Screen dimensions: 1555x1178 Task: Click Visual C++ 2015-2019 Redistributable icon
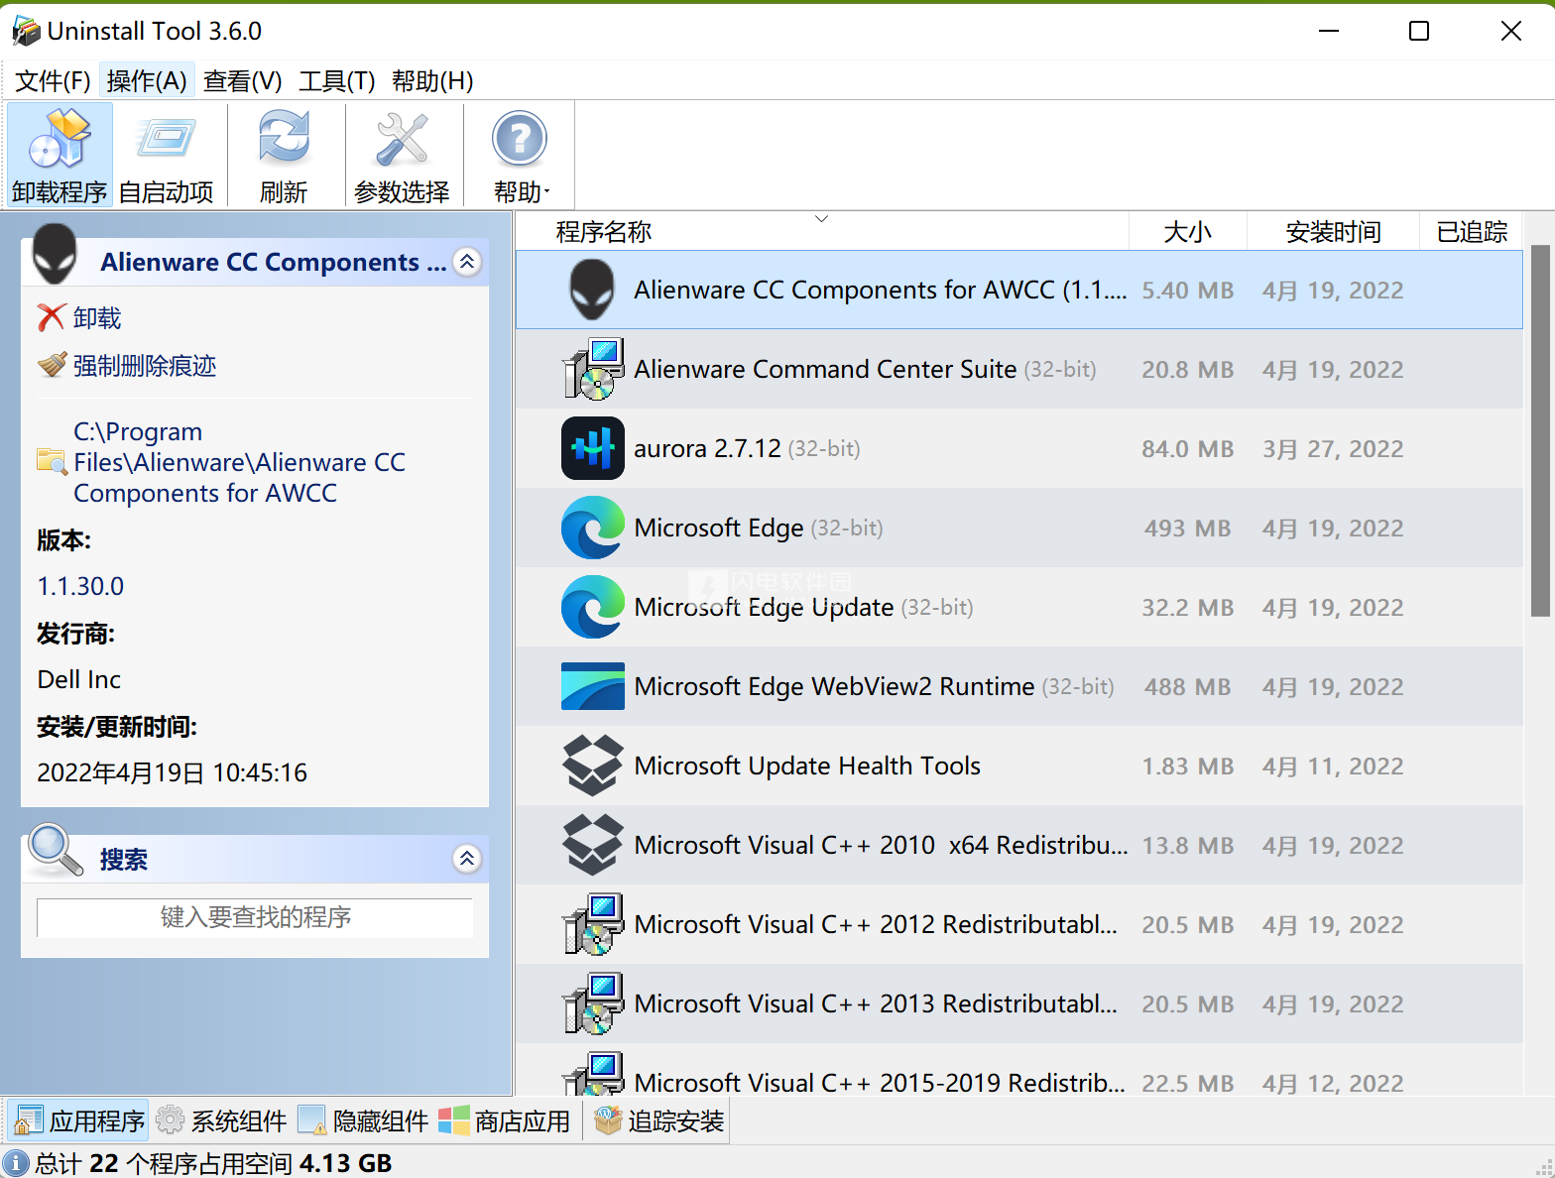[x=593, y=1073]
